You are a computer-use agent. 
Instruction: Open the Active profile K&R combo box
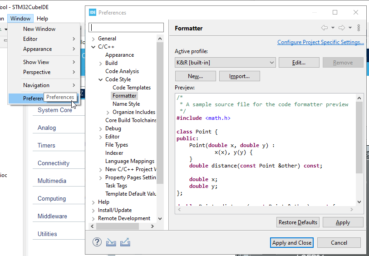click(x=225, y=63)
